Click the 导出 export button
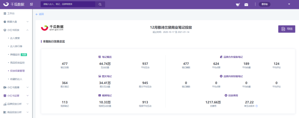Viewport: 299px width, 118px height. (287, 29)
